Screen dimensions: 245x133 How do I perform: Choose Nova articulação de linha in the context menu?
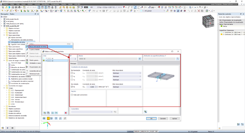(38, 46)
